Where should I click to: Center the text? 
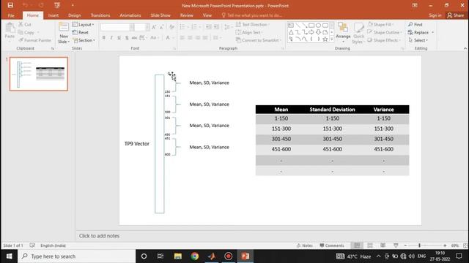[x=190, y=38]
